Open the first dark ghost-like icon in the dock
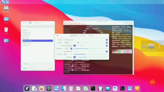Viewport: 164px width, 92px height. tap(27, 89)
